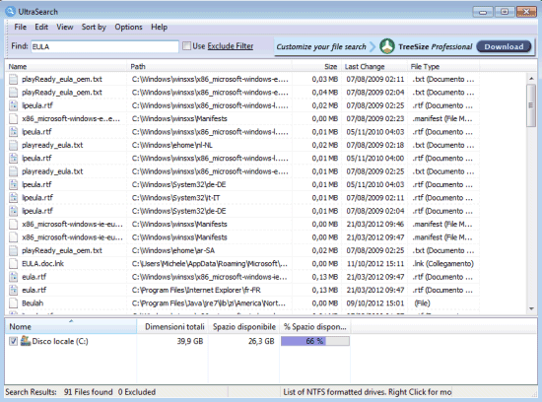Click the file icon of the first playReady_eula_oem.txt row
542x402 pixels.
tap(13, 80)
